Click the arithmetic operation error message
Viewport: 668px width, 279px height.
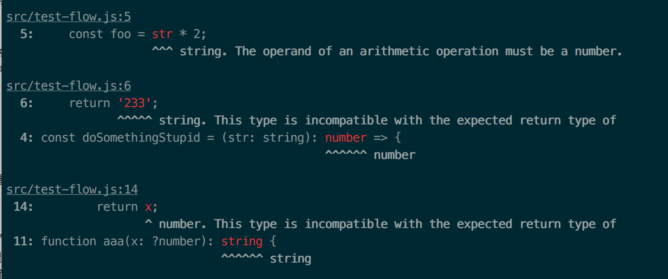click(x=401, y=51)
